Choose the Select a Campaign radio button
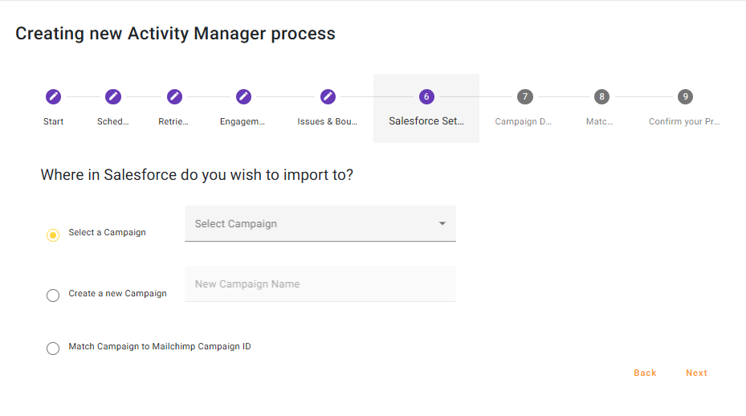The image size is (746, 416). point(53,235)
